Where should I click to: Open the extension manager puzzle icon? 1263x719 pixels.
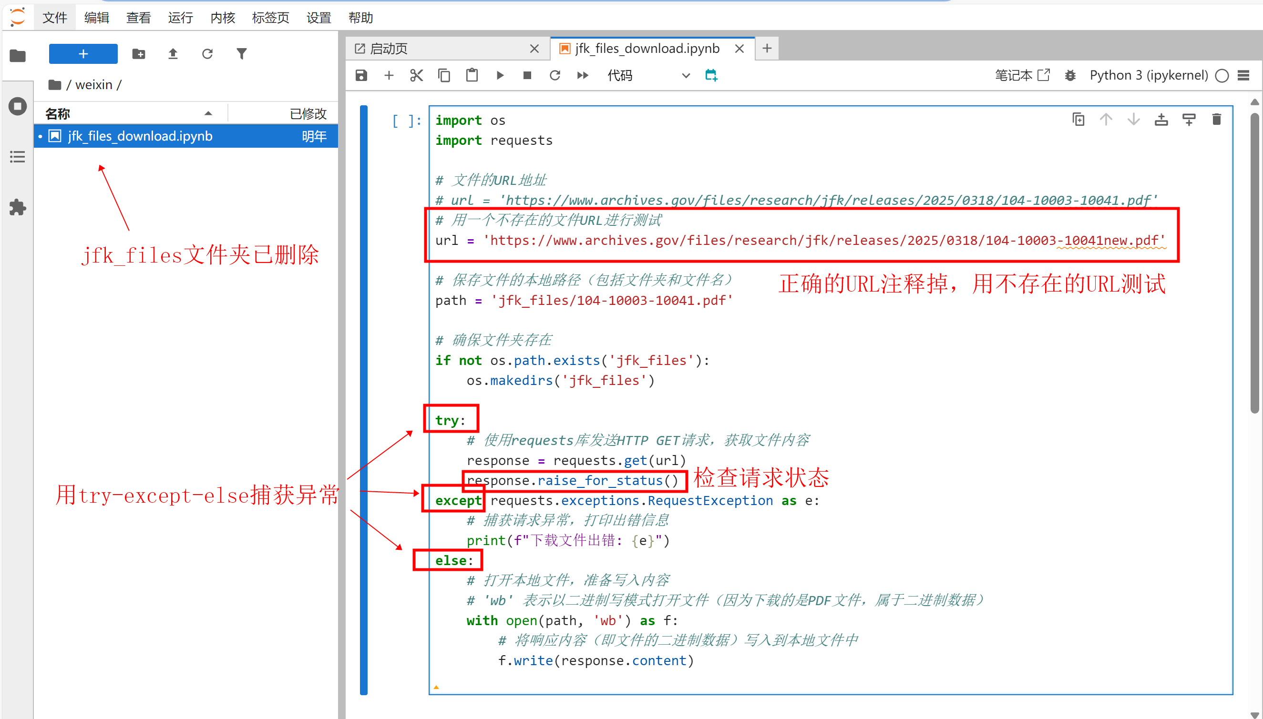click(x=17, y=207)
